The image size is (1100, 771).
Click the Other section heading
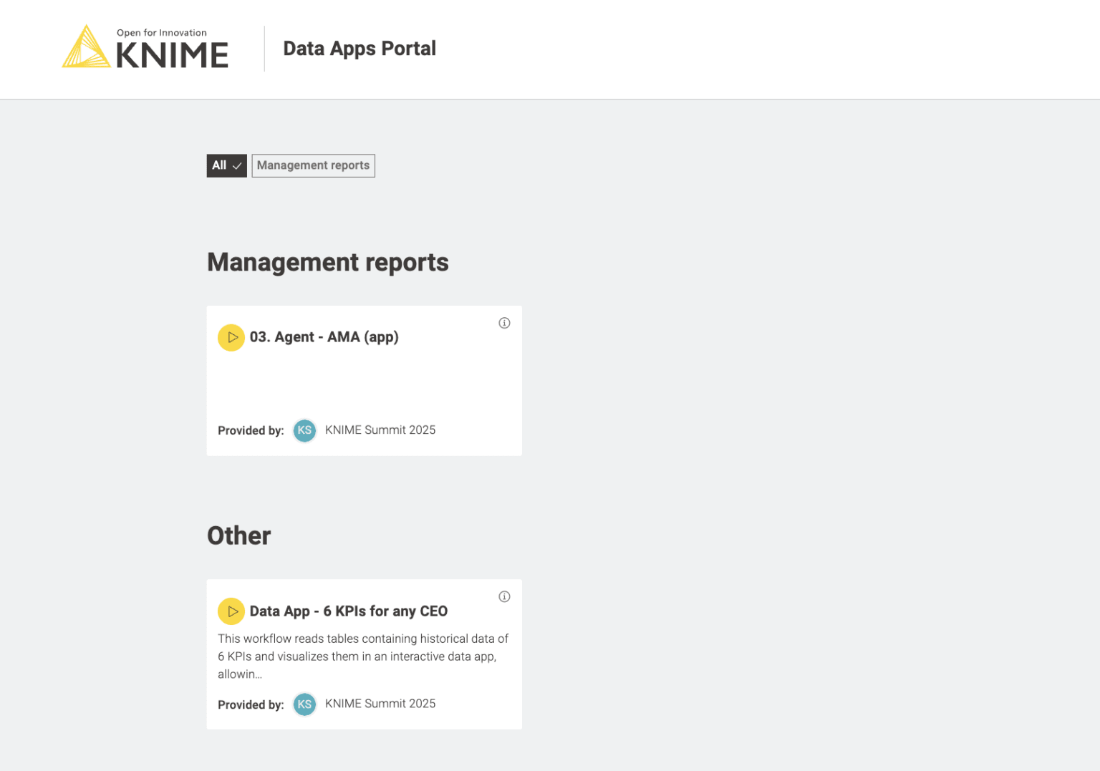coord(239,535)
